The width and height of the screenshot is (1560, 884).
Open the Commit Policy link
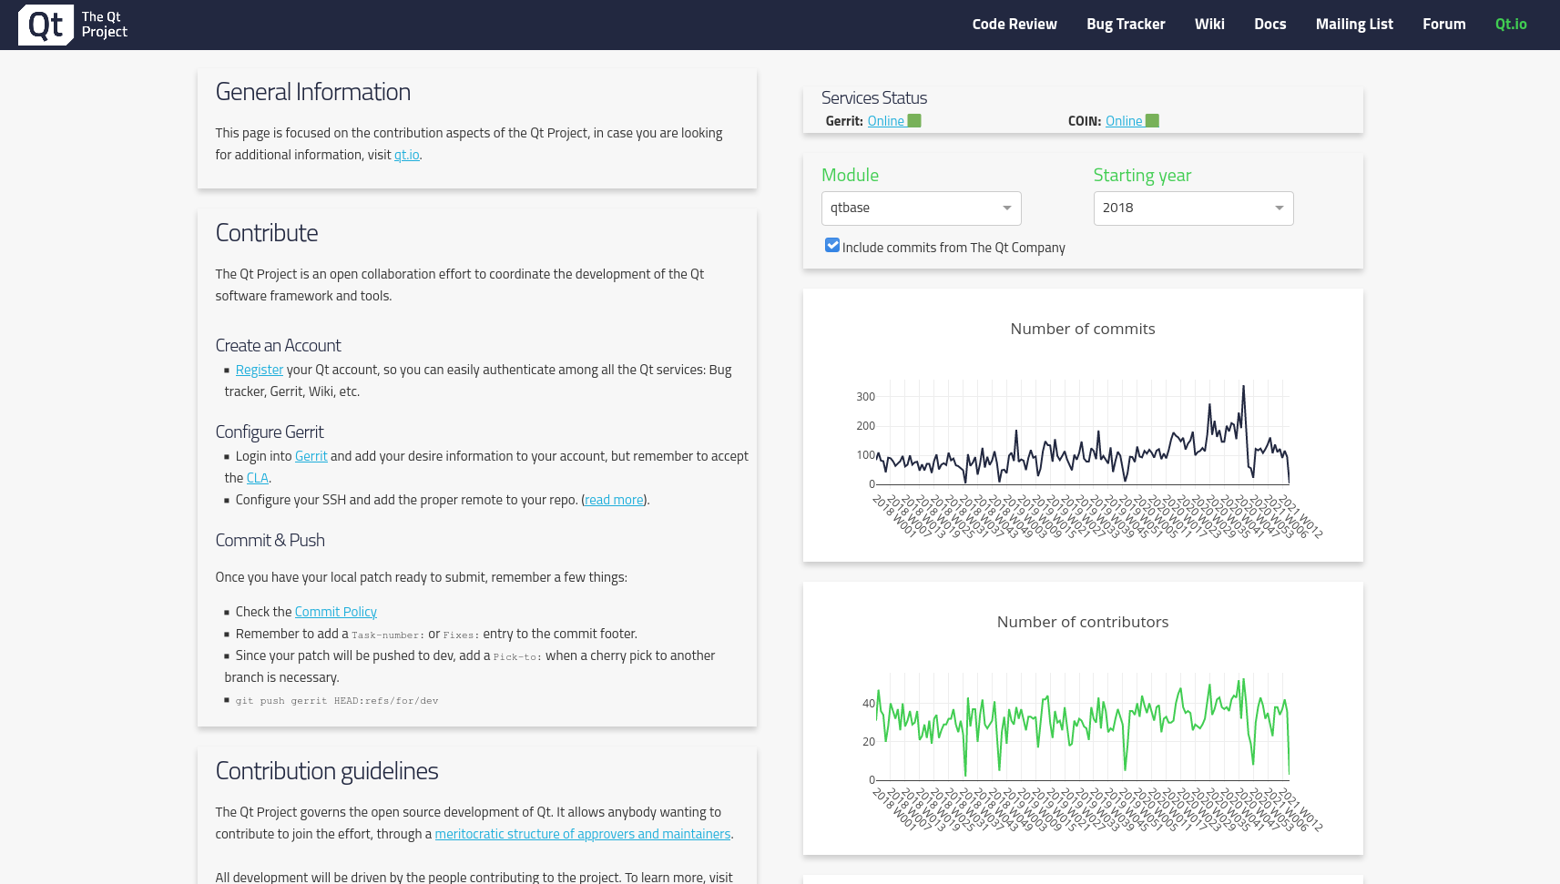click(335, 611)
